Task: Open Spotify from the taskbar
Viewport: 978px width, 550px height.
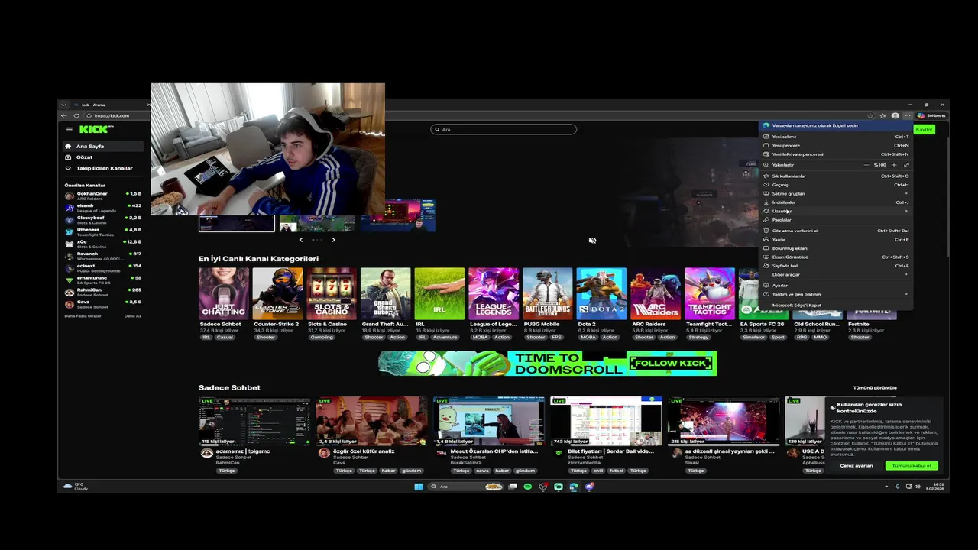Action: (x=527, y=487)
